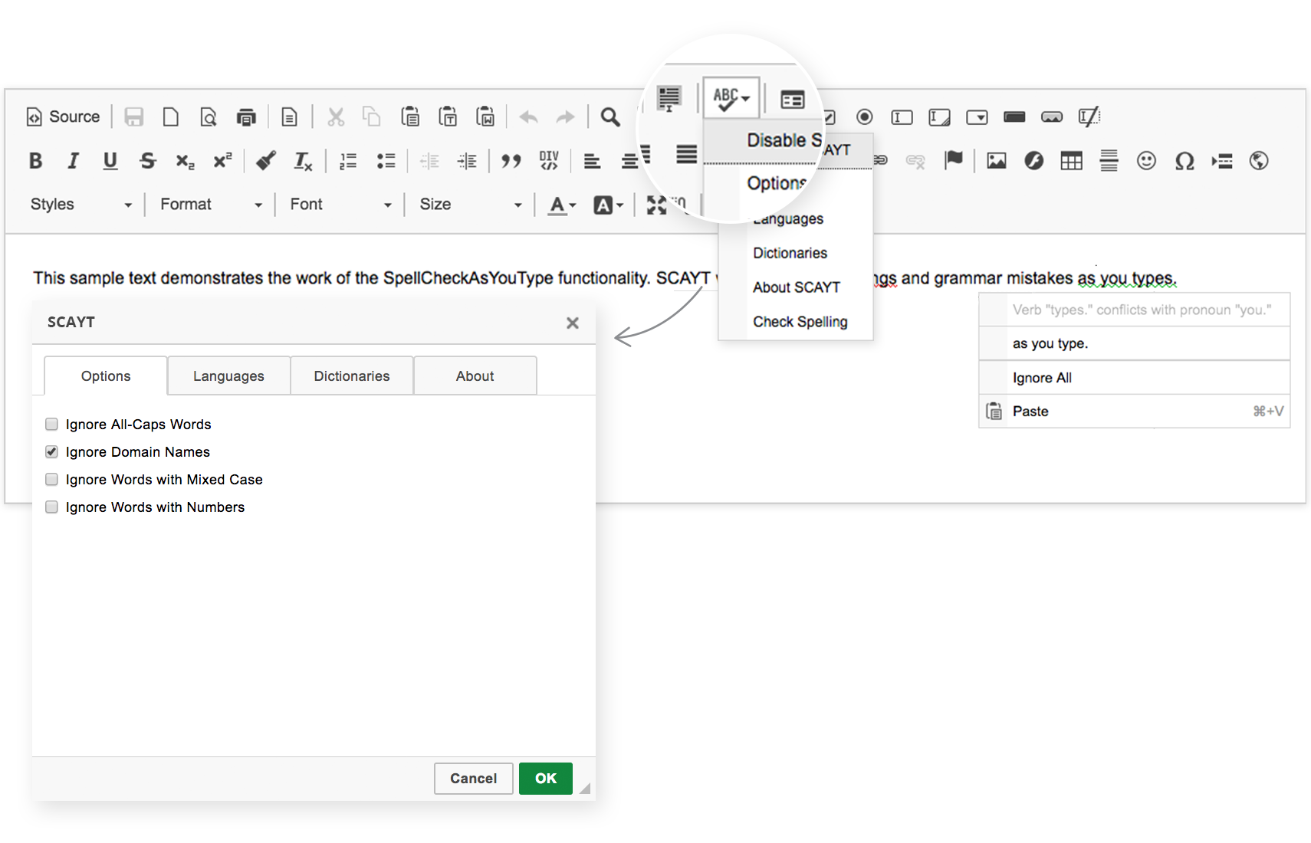1311x843 pixels.
Task: Open the Format dropdown
Action: click(x=211, y=205)
